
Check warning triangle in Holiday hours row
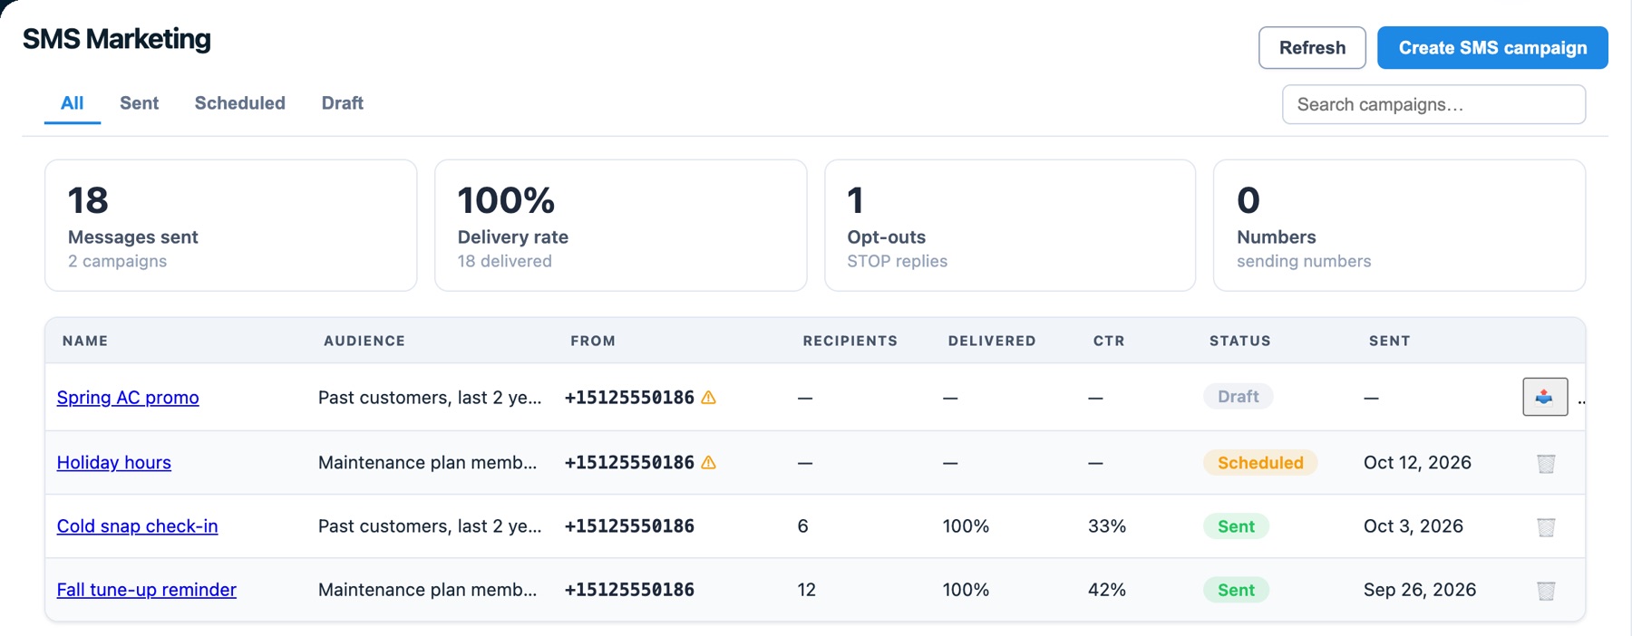click(x=709, y=463)
